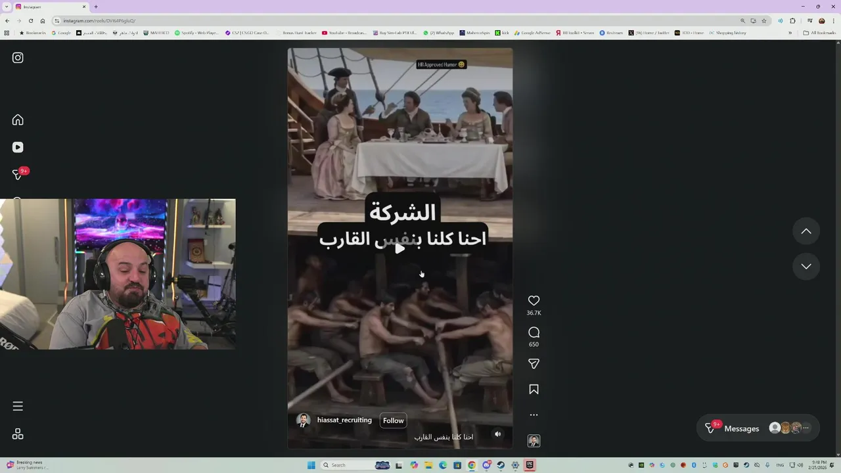841x473 pixels.
Task: Open comments on the reel
Action: pyautogui.click(x=534, y=332)
